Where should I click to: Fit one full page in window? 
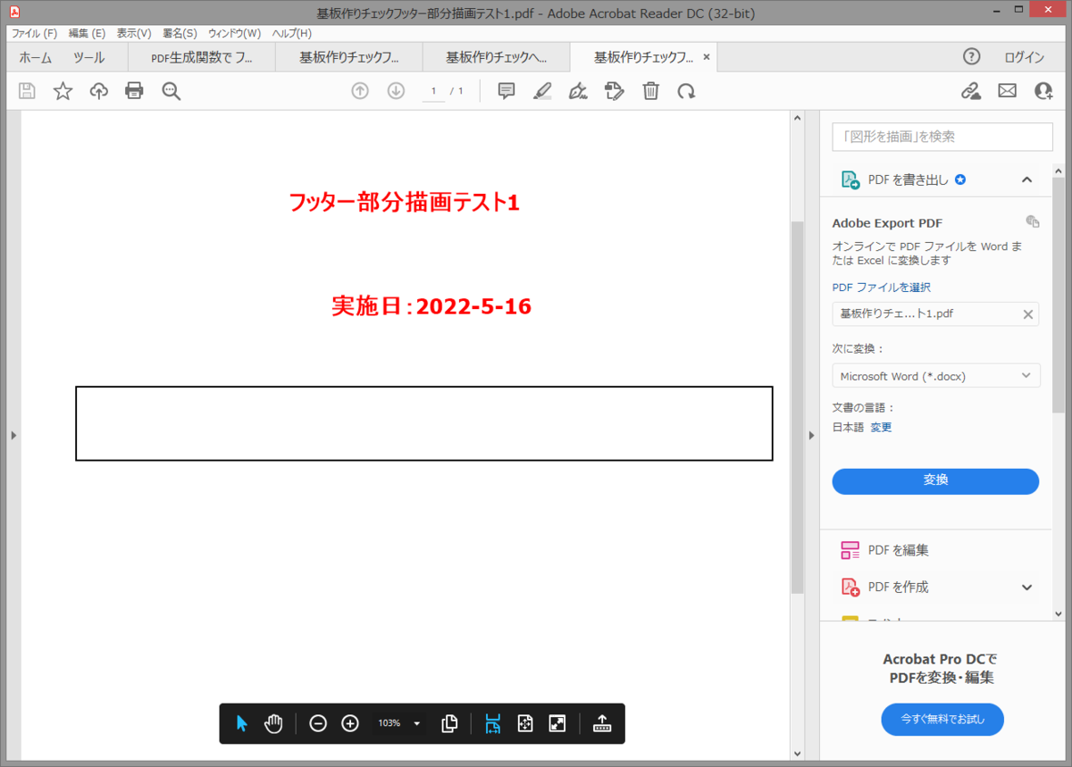525,723
